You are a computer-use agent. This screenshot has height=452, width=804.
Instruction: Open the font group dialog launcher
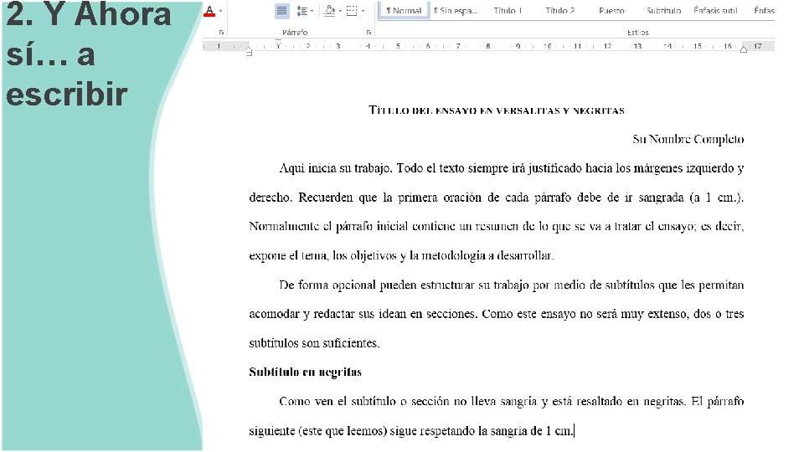tap(221, 33)
